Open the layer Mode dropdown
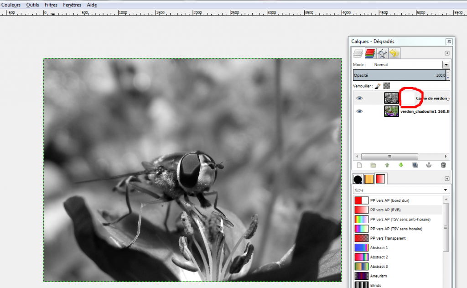 click(446, 65)
